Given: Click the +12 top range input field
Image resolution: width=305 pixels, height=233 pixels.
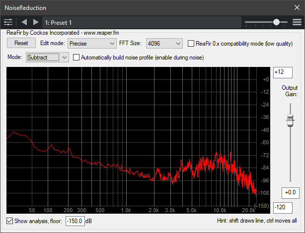Looking at the screenshot, I should tap(283, 72).
